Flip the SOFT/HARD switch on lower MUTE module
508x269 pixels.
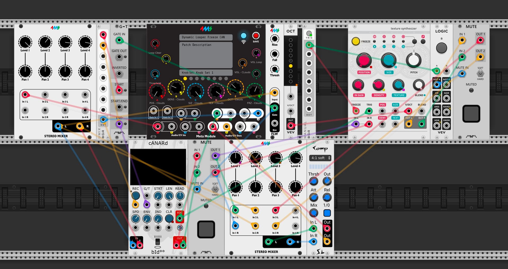point(215,189)
